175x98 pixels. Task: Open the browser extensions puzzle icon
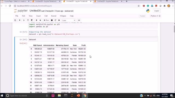(x=165, y=6)
